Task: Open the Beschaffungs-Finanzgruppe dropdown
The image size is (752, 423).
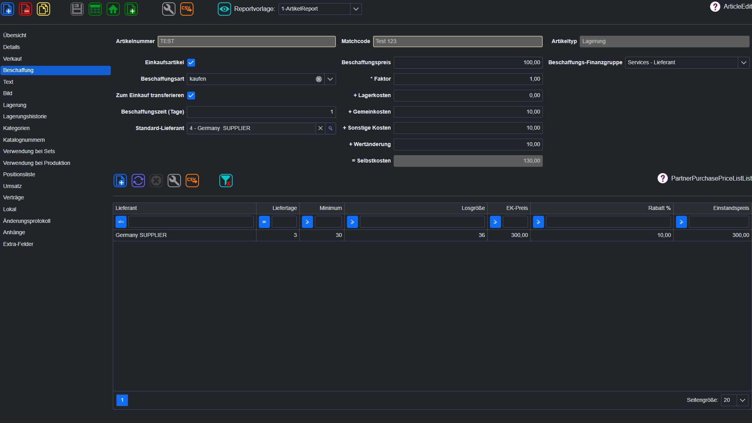Action: point(744,63)
